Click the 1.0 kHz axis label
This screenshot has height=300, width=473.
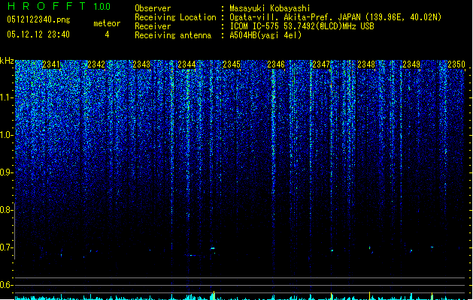click(x=7, y=135)
